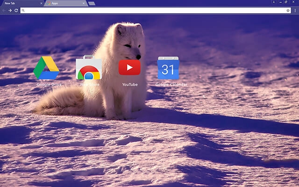Click the Google Calendar label text
The height and width of the screenshot is (187, 299).
coord(171,85)
